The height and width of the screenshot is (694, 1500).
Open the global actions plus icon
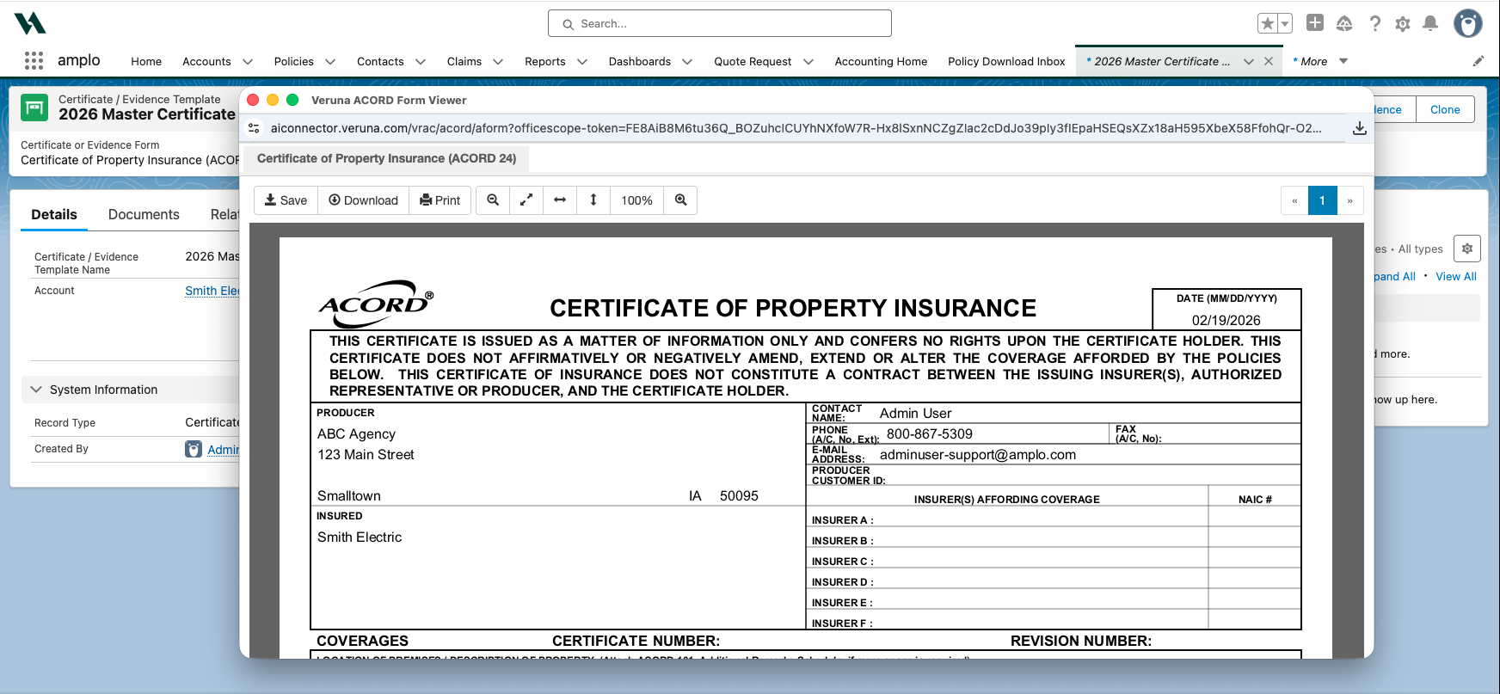[1315, 23]
